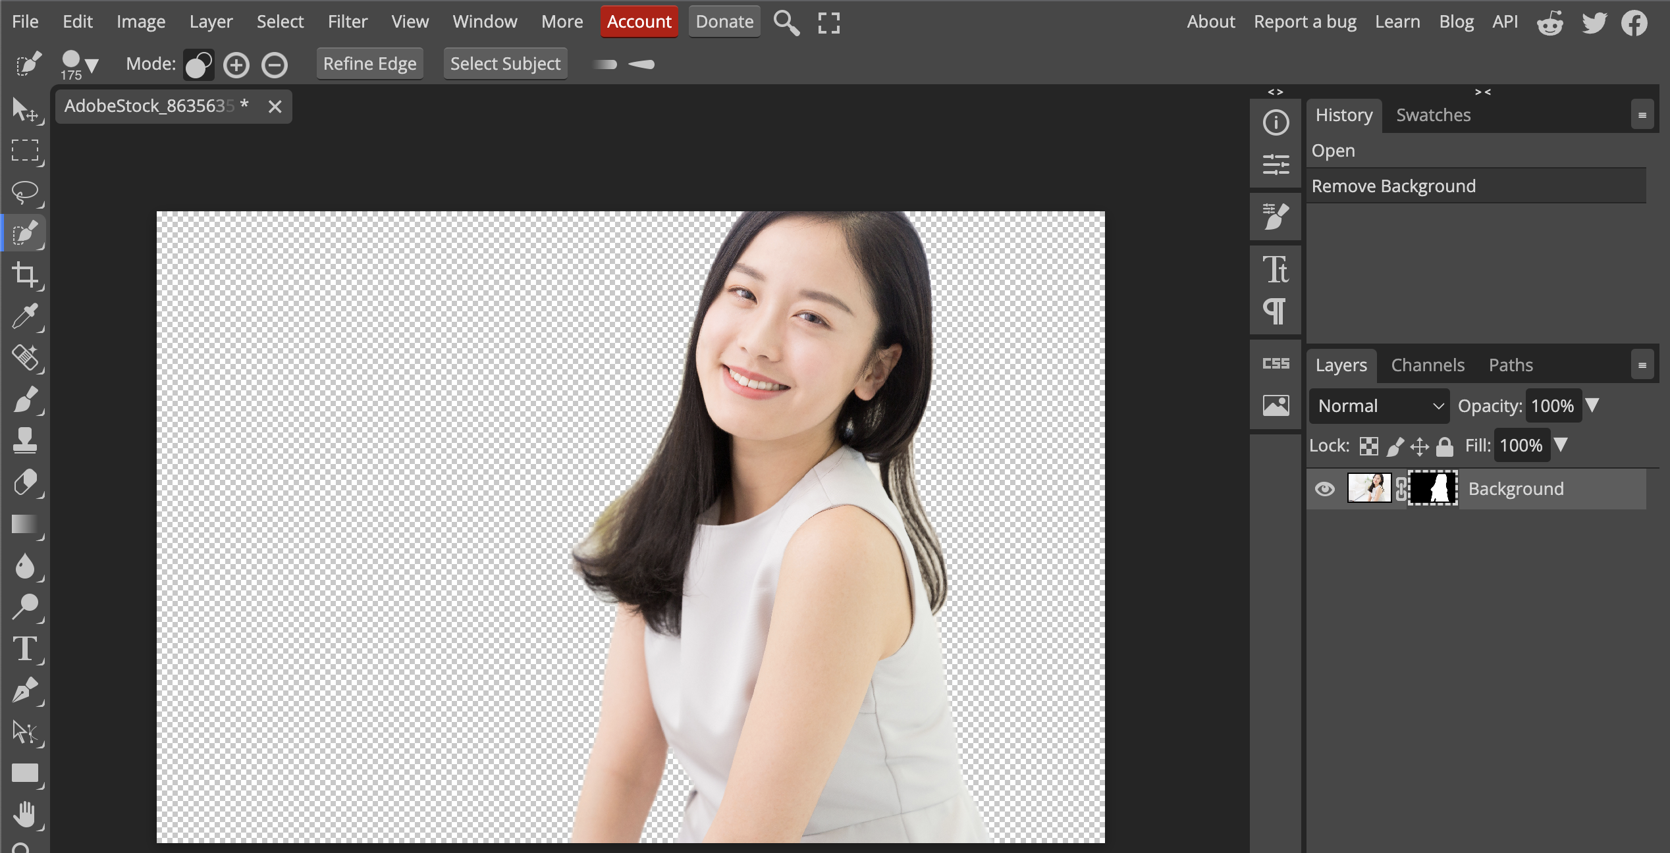Open the CSS panel icon
Viewport: 1670px width, 853px height.
click(1276, 363)
